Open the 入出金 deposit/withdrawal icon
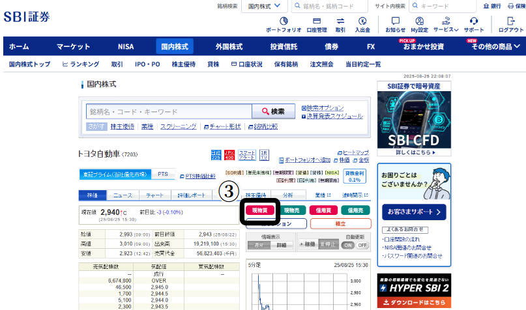526x310 pixels. [362, 25]
